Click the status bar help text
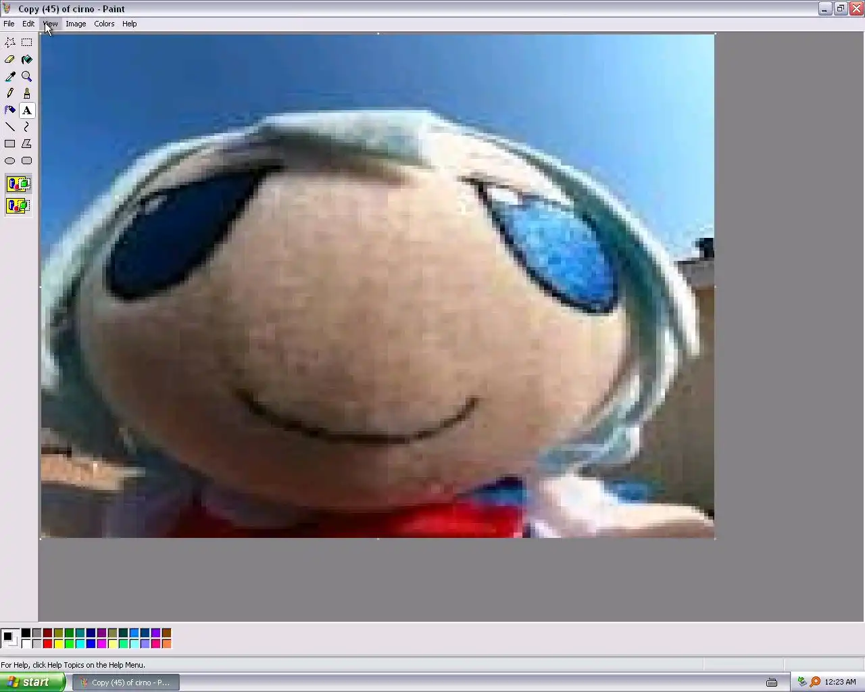The height and width of the screenshot is (692, 865). coord(73,665)
